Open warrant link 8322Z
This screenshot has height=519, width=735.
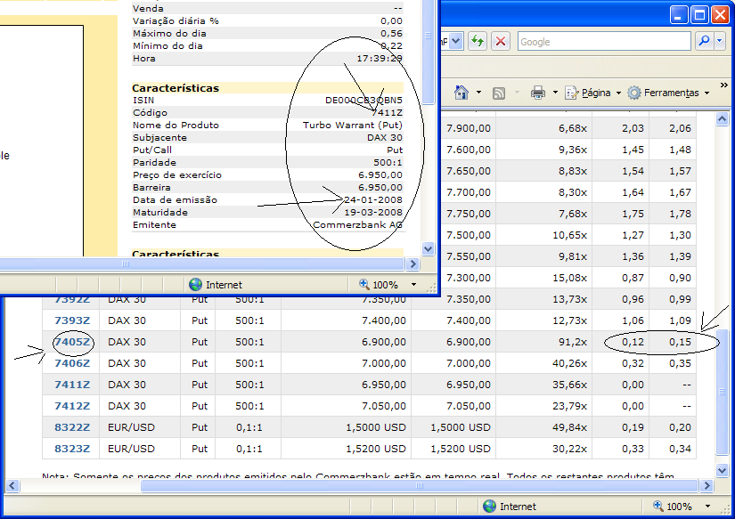click(x=72, y=427)
